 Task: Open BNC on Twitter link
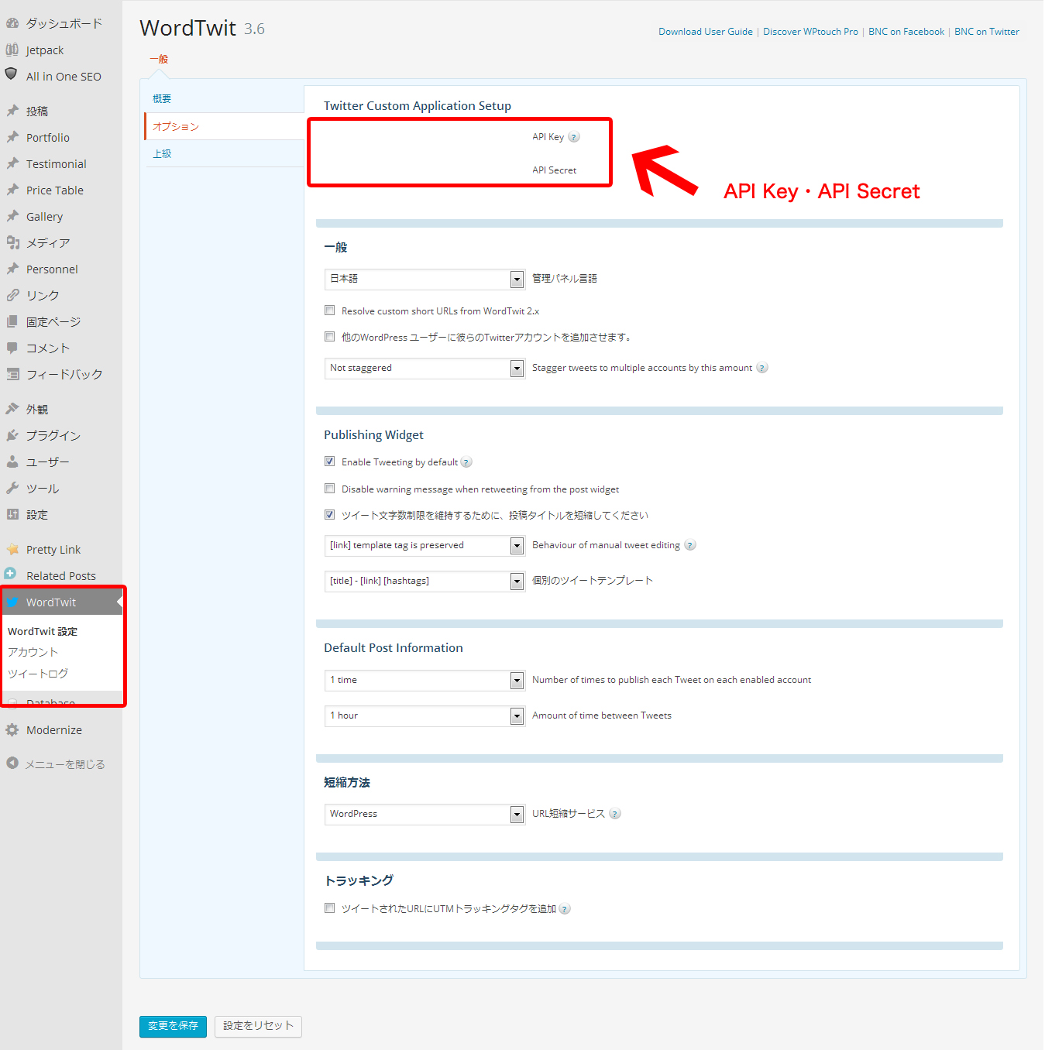(x=987, y=32)
